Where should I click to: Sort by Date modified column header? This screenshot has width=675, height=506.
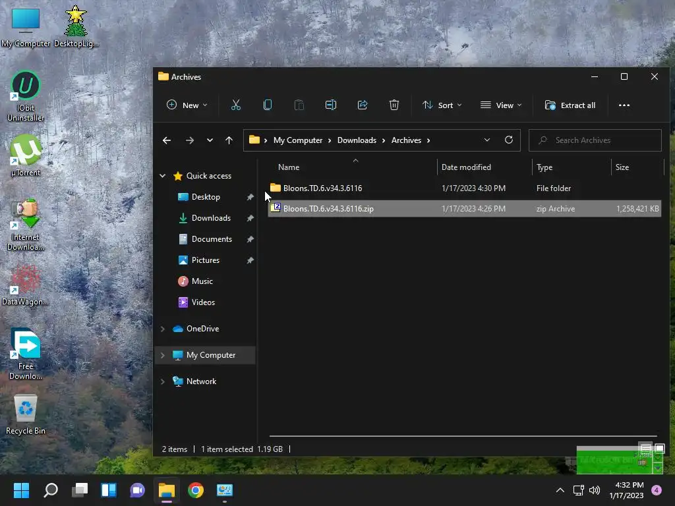484,167
